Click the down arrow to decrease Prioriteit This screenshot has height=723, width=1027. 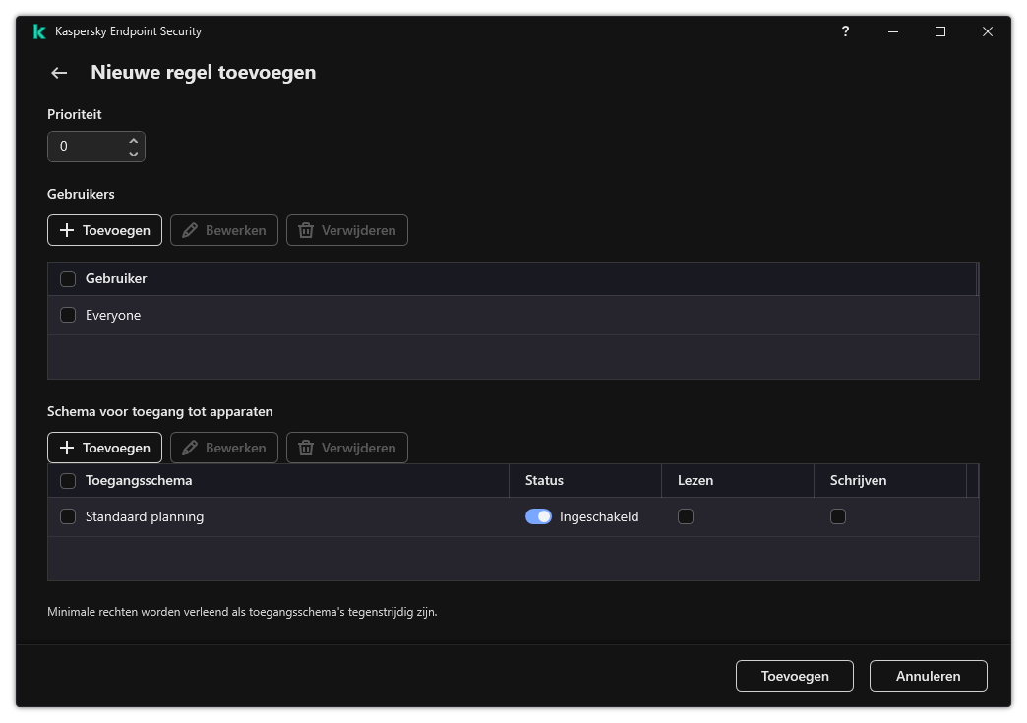133,151
